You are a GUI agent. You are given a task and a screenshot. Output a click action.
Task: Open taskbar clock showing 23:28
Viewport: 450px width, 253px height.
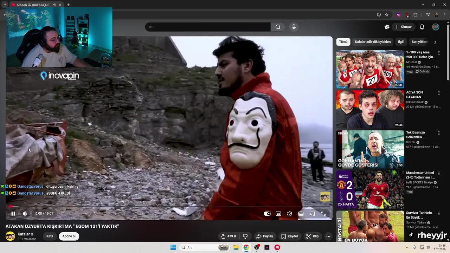439,247
